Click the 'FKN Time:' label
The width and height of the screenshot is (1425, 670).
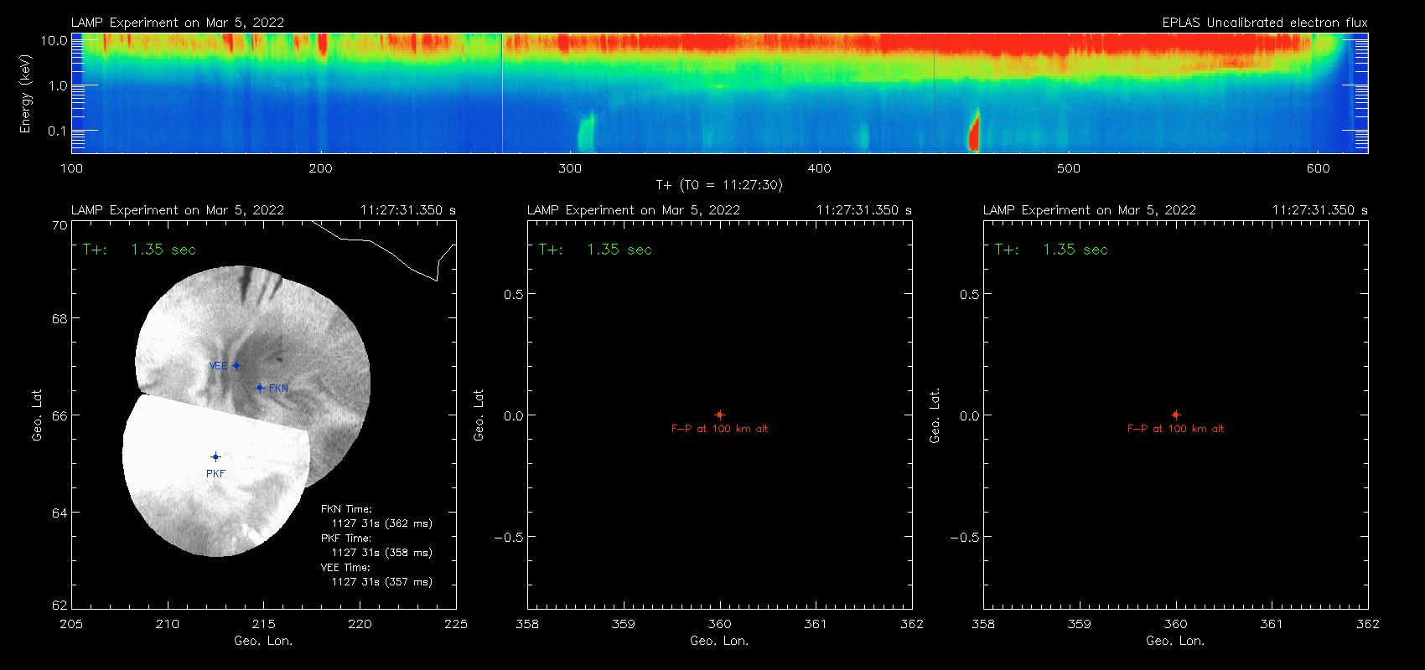click(x=346, y=509)
